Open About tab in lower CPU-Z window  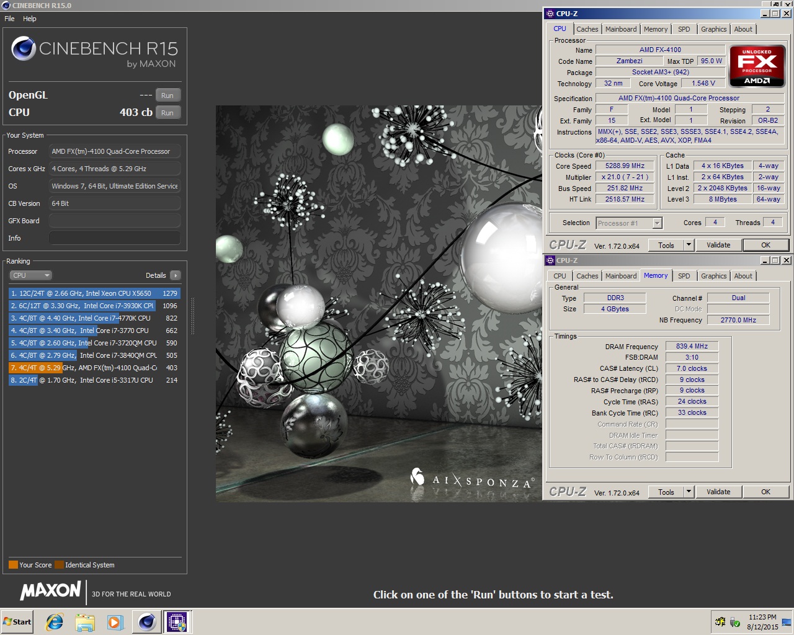click(743, 276)
